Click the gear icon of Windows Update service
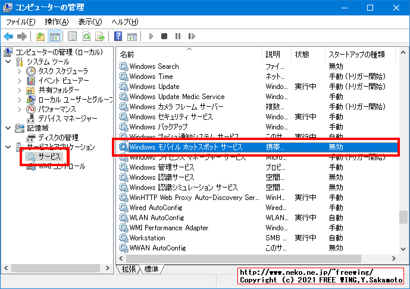The image size is (410, 289). coord(123,86)
